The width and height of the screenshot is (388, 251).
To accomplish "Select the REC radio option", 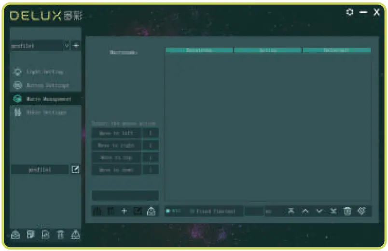I will [x=174, y=211].
